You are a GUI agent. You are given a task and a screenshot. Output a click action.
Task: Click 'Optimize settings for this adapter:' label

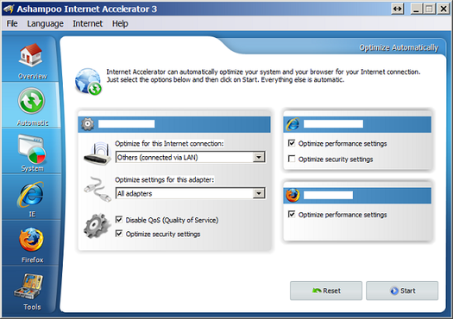(165, 179)
